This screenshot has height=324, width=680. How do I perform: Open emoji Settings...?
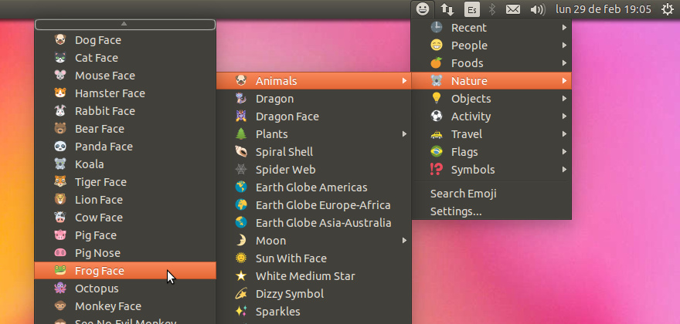456,211
